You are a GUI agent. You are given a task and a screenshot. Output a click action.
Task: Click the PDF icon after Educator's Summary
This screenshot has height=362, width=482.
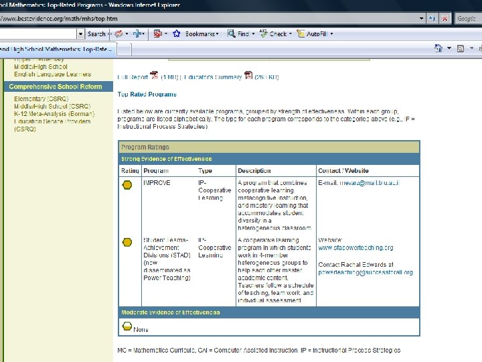[248, 75]
